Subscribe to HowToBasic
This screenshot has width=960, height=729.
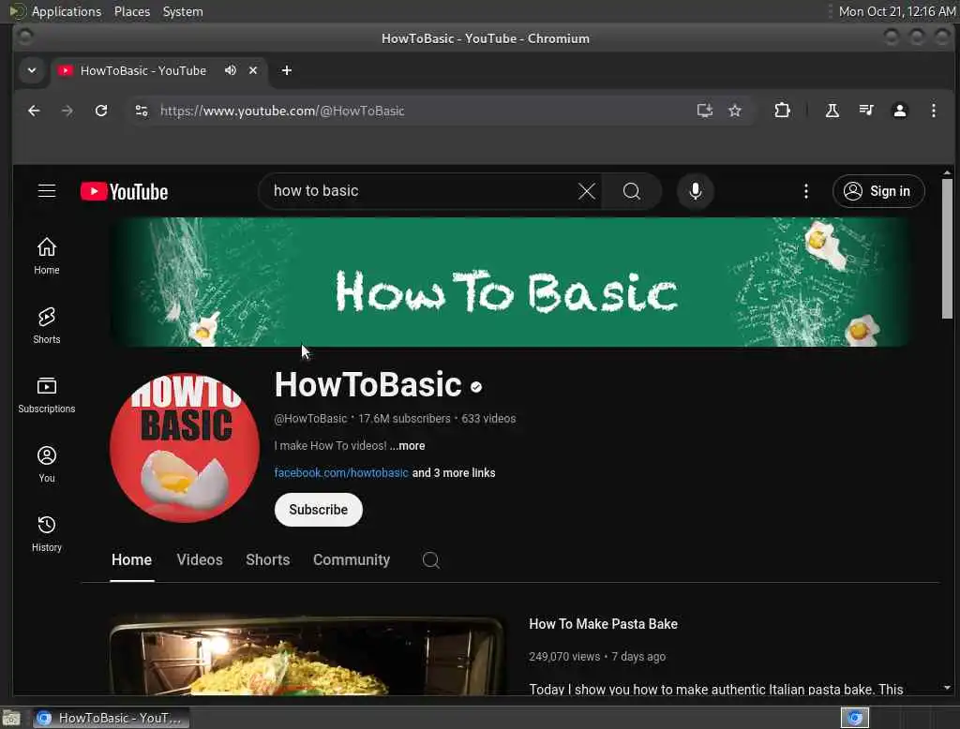click(319, 509)
